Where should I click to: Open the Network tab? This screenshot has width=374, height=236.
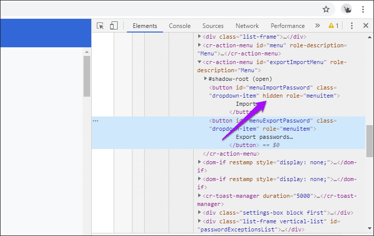point(247,26)
